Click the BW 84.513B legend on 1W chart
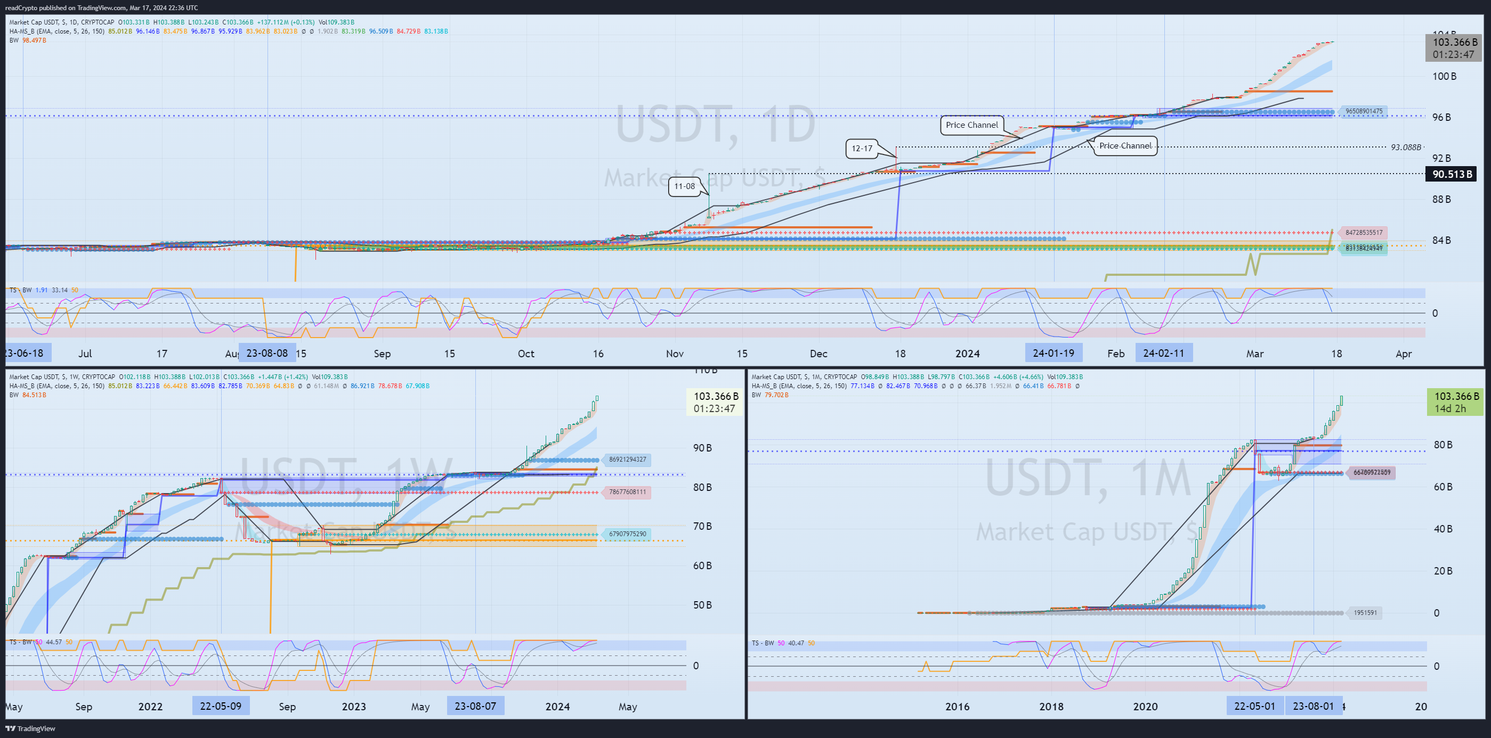 coord(28,395)
